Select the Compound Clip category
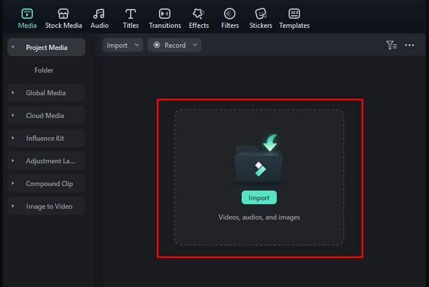The image size is (429, 287). [x=46, y=183]
